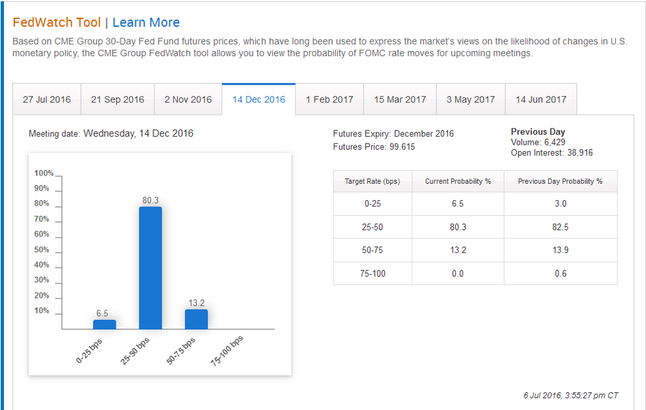The height and width of the screenshot is (410, 646).
Task: Select the 25-50 target rate cell
Action: point(373,227)
